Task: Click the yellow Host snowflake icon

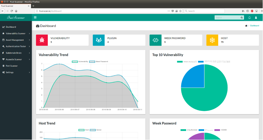Action: coord(212,40)
